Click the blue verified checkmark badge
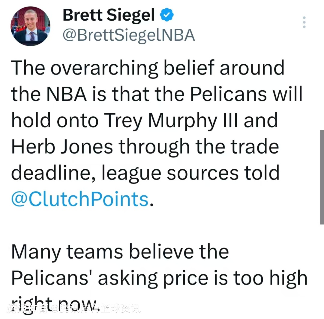324x319 pixels. pos(167,15)
